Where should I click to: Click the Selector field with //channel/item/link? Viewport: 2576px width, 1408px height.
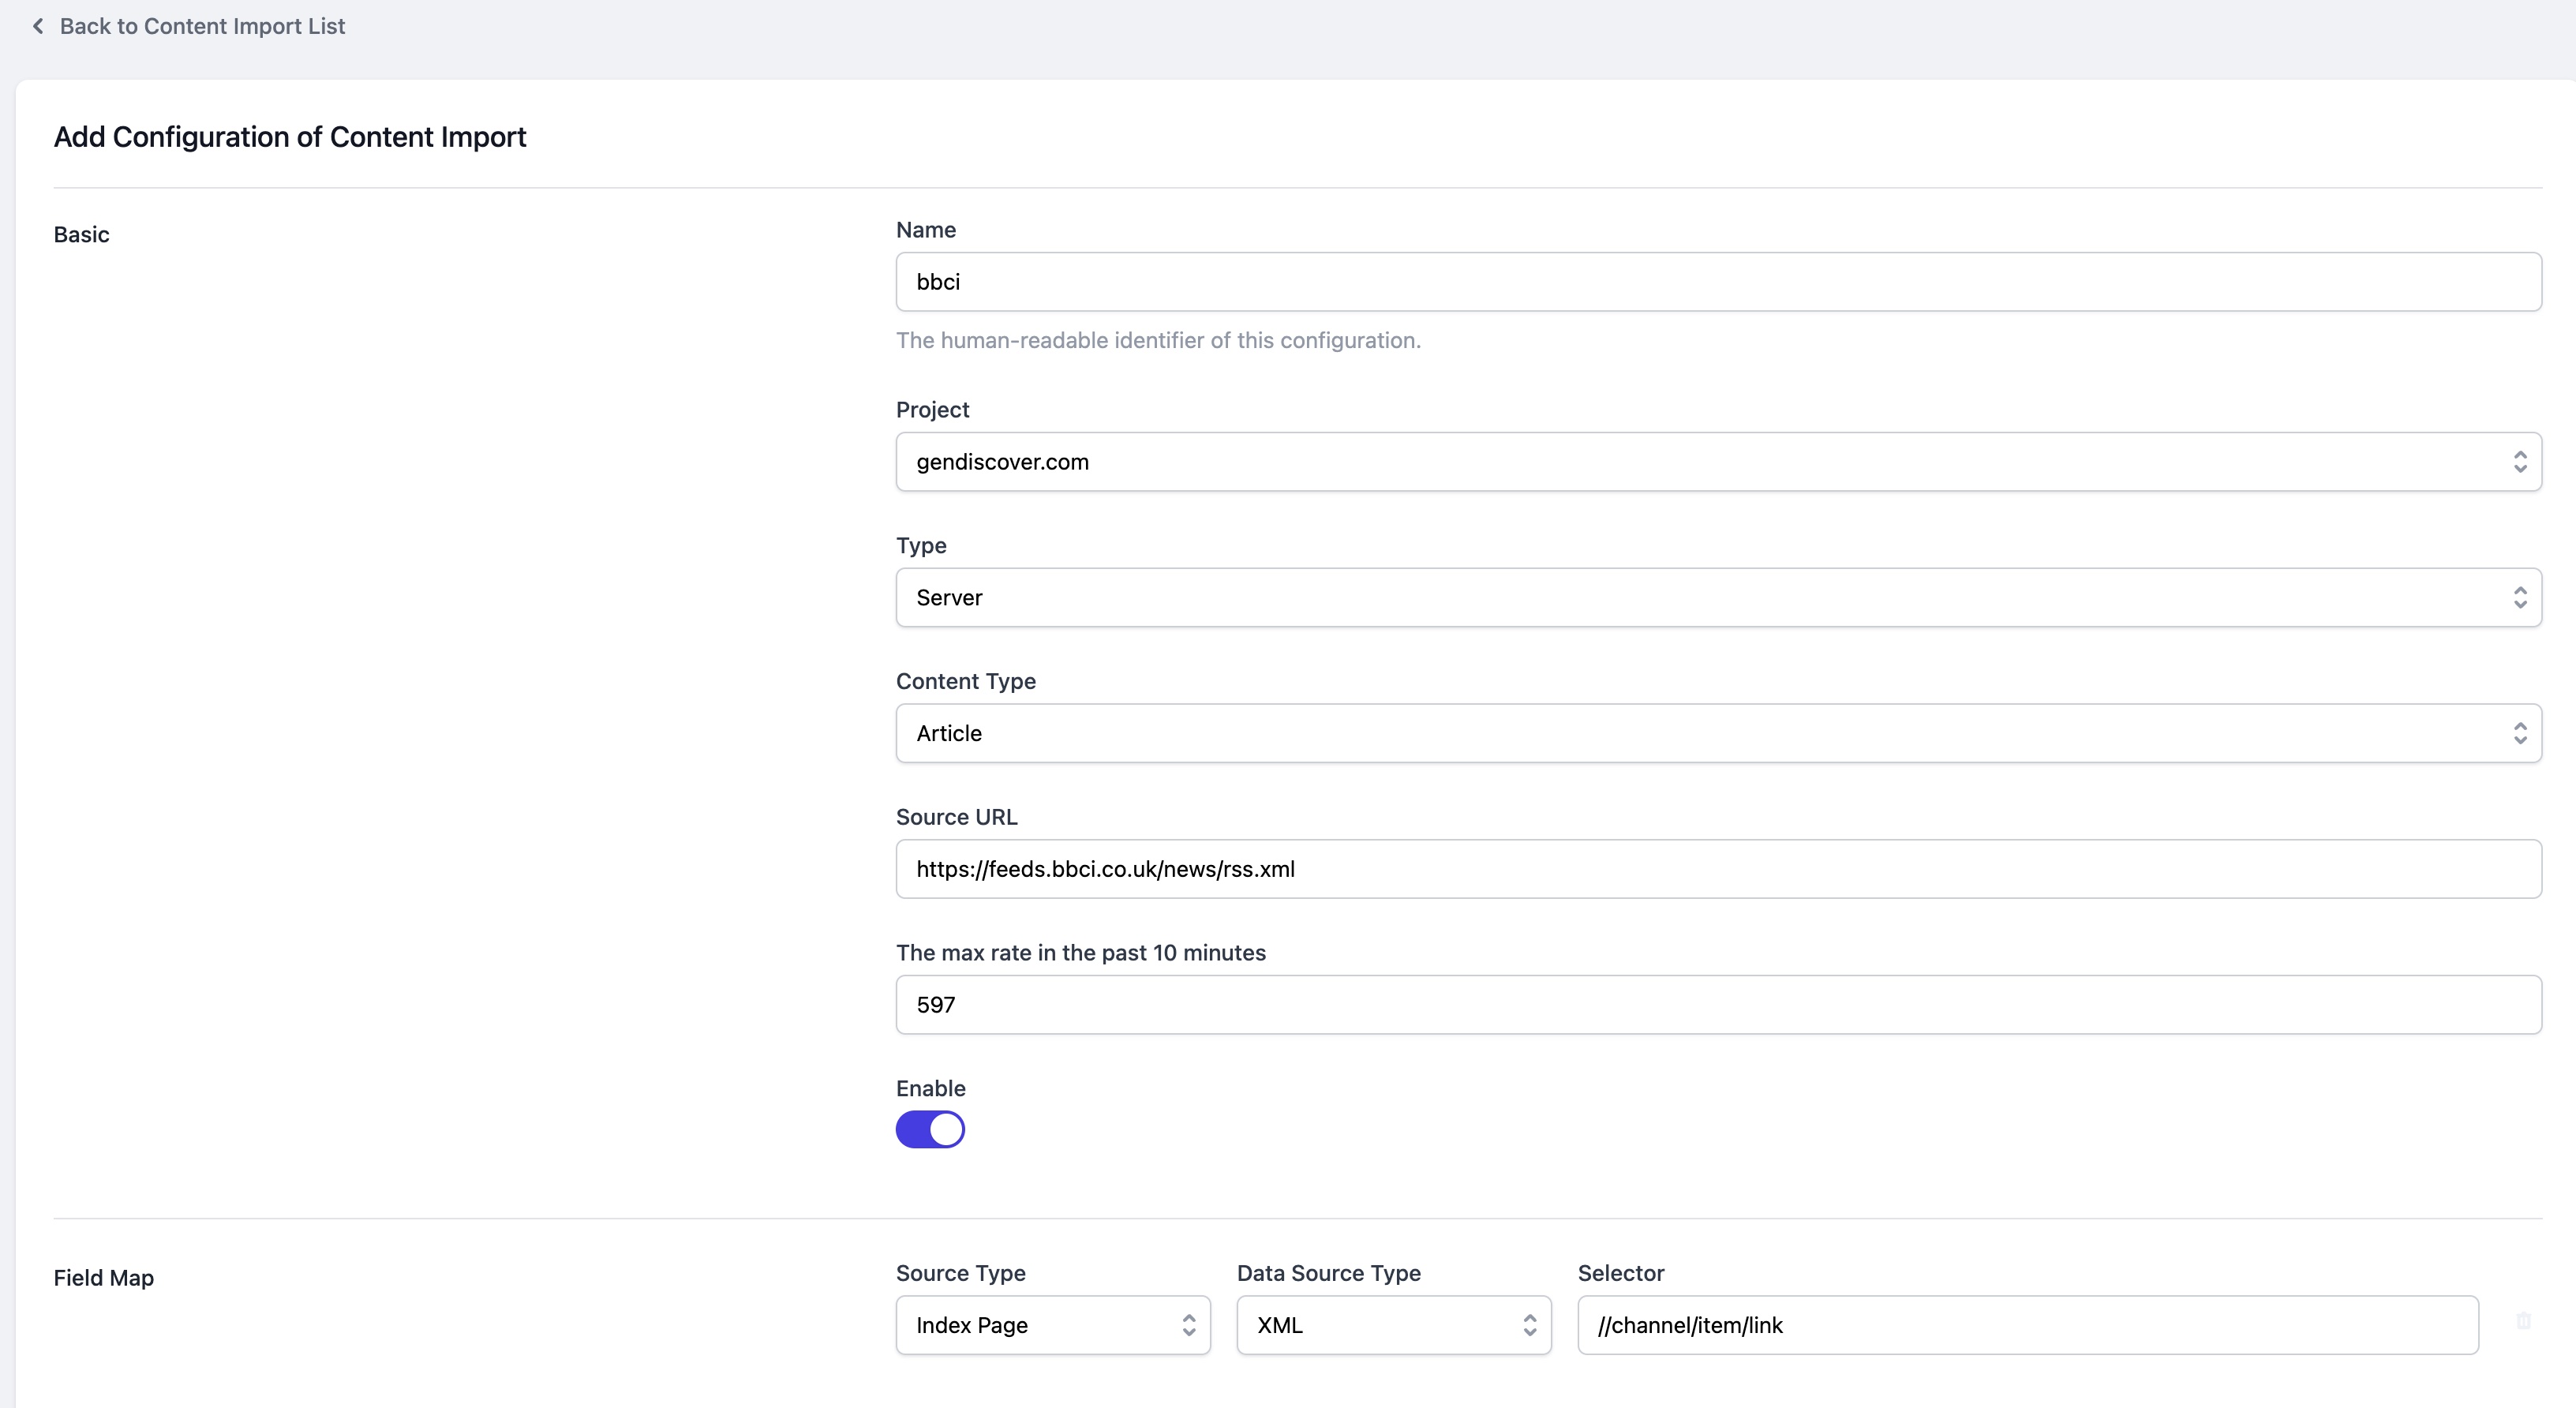point(2027,1325)
